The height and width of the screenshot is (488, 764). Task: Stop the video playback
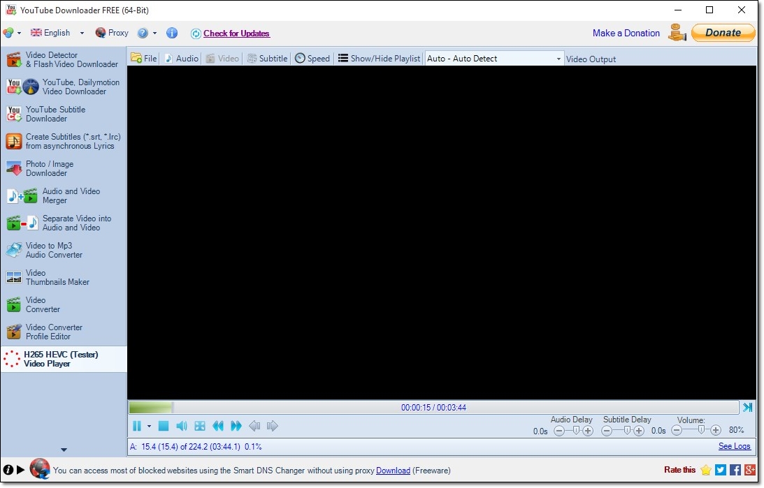point(164,426)
